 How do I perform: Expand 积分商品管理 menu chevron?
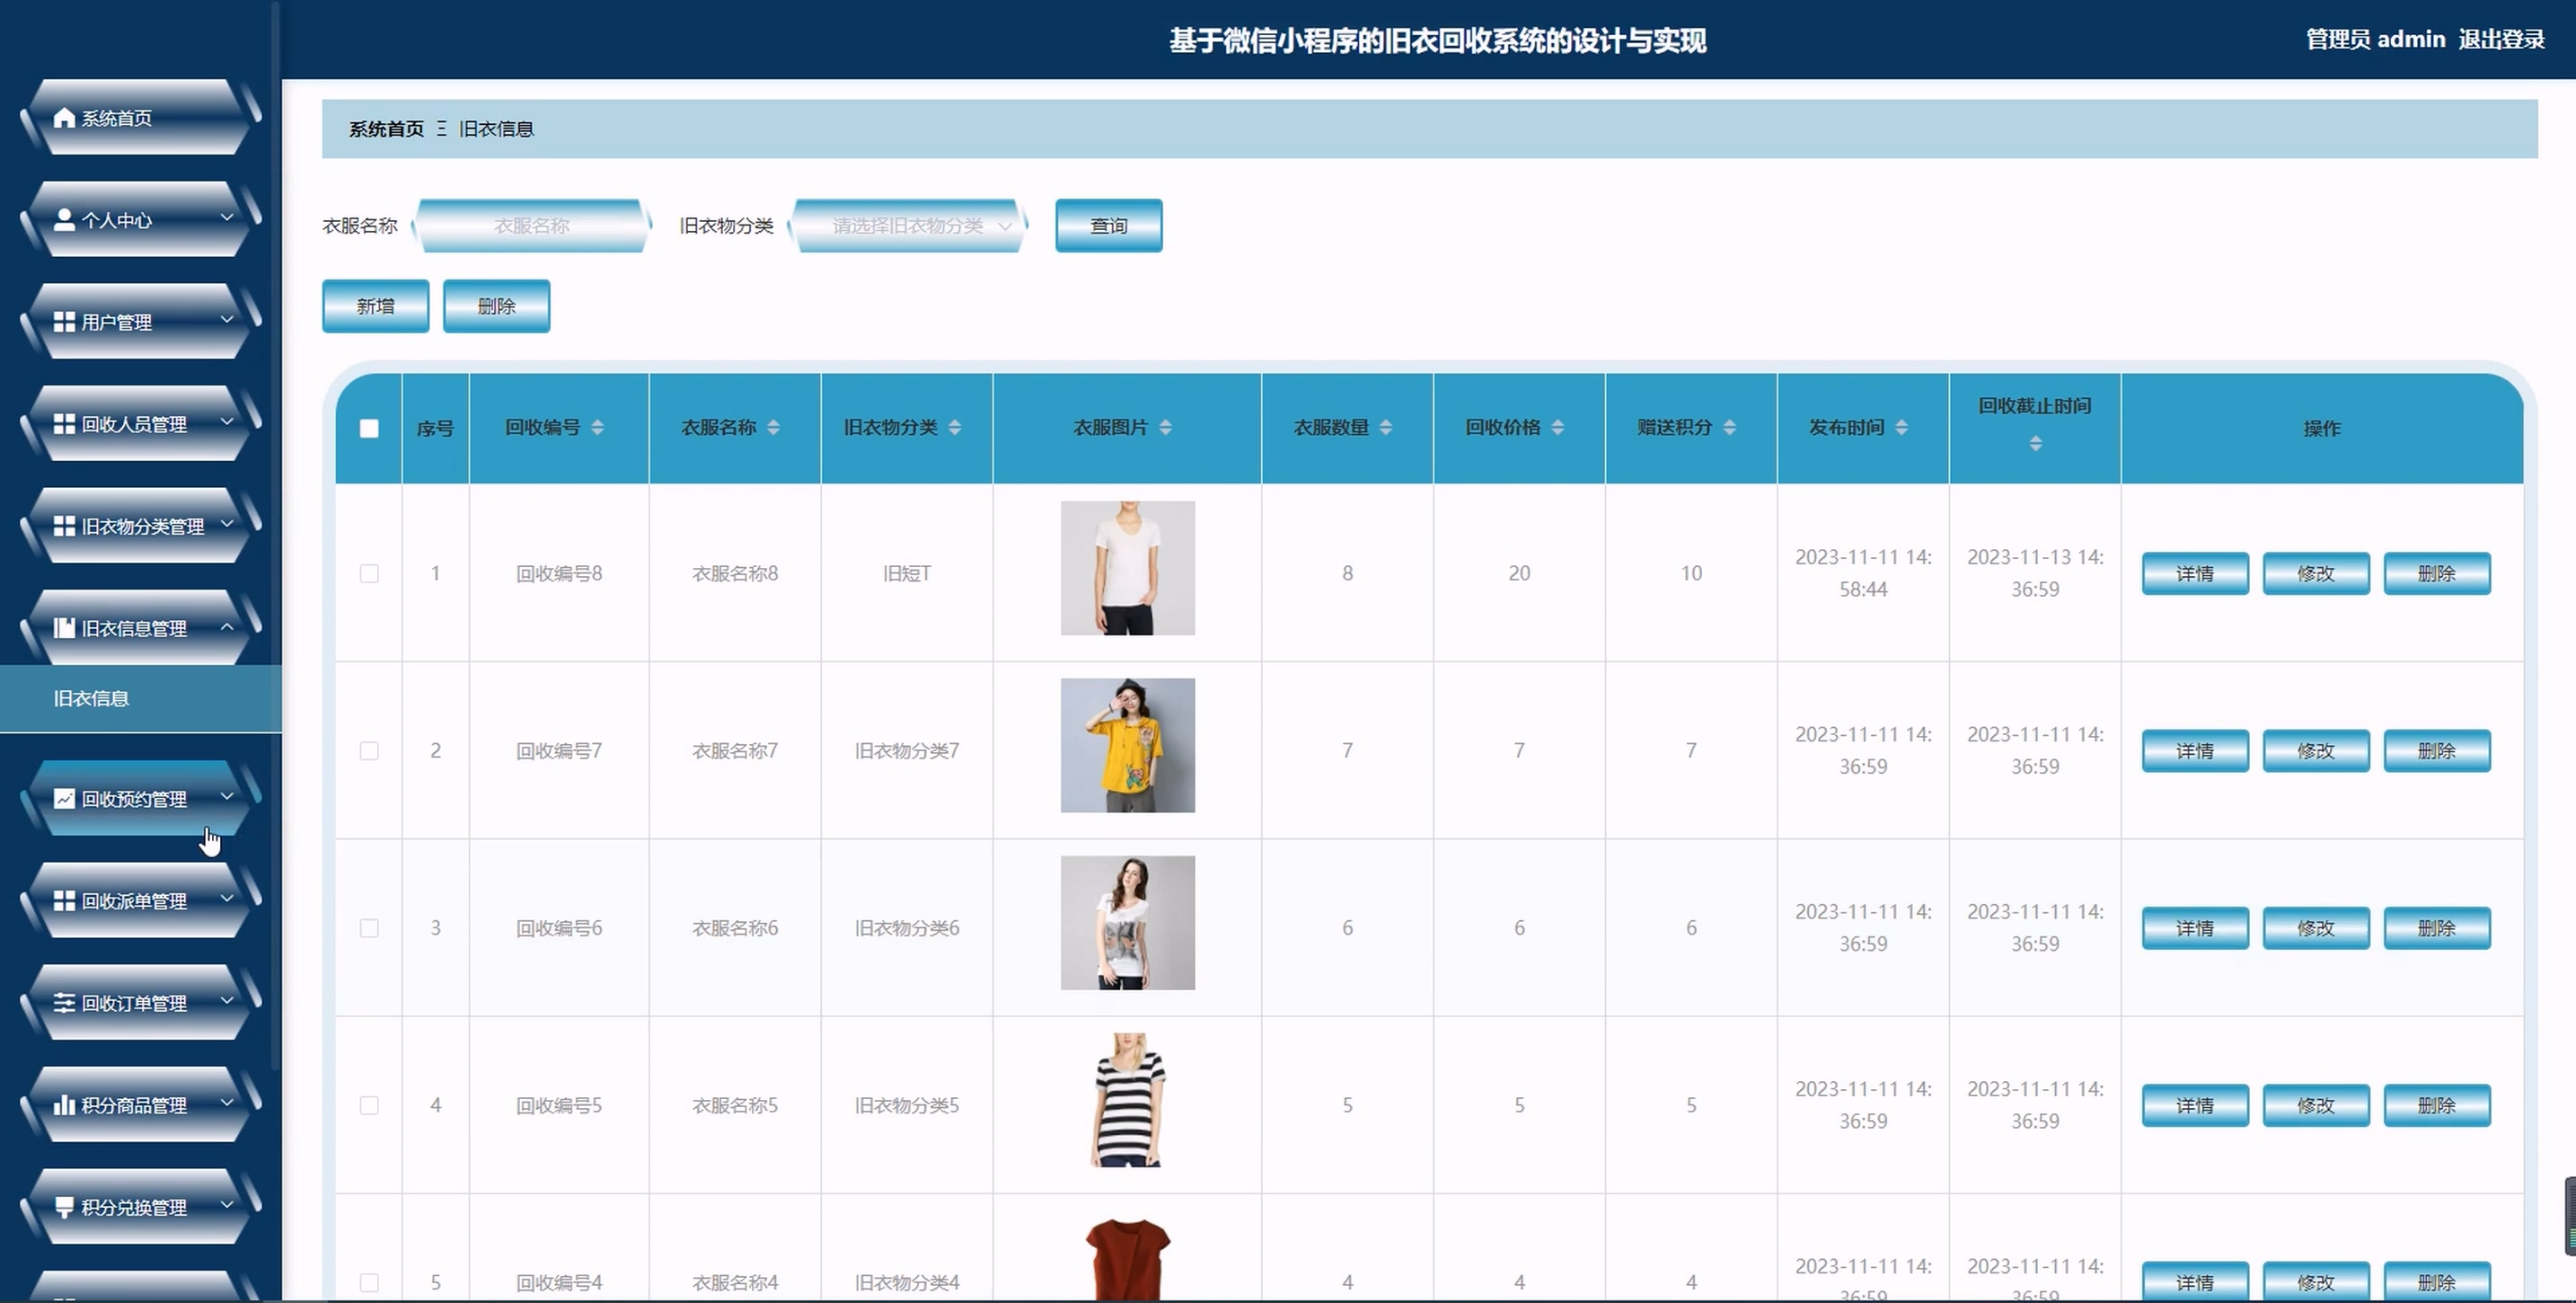(227, 1102)
